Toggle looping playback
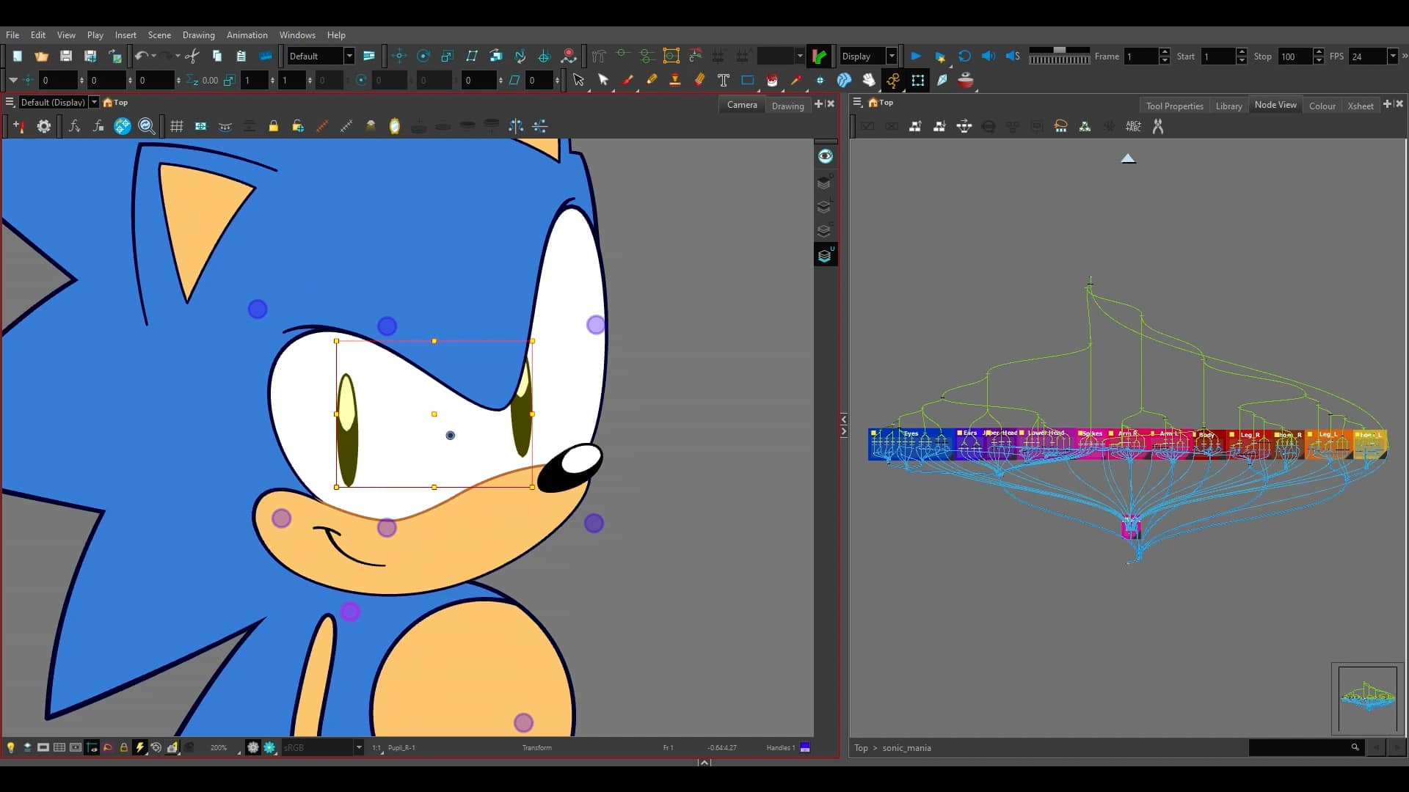 (964, 56)
